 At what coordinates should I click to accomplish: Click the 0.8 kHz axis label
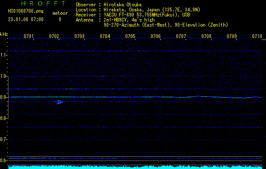coord(3,118)
